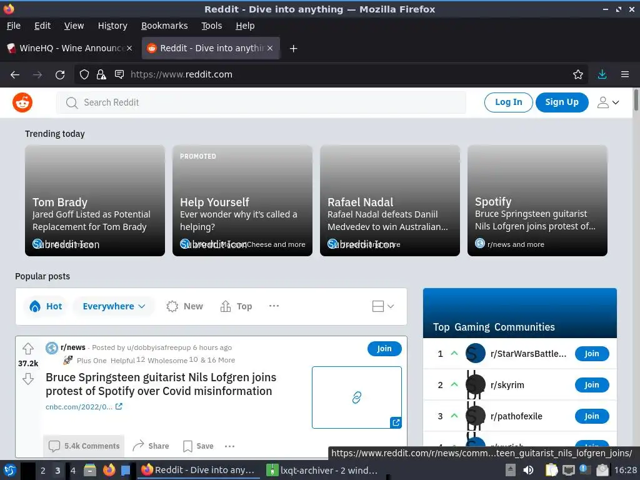Close the Reddit tab
The image size is (640, 480).
270,48
